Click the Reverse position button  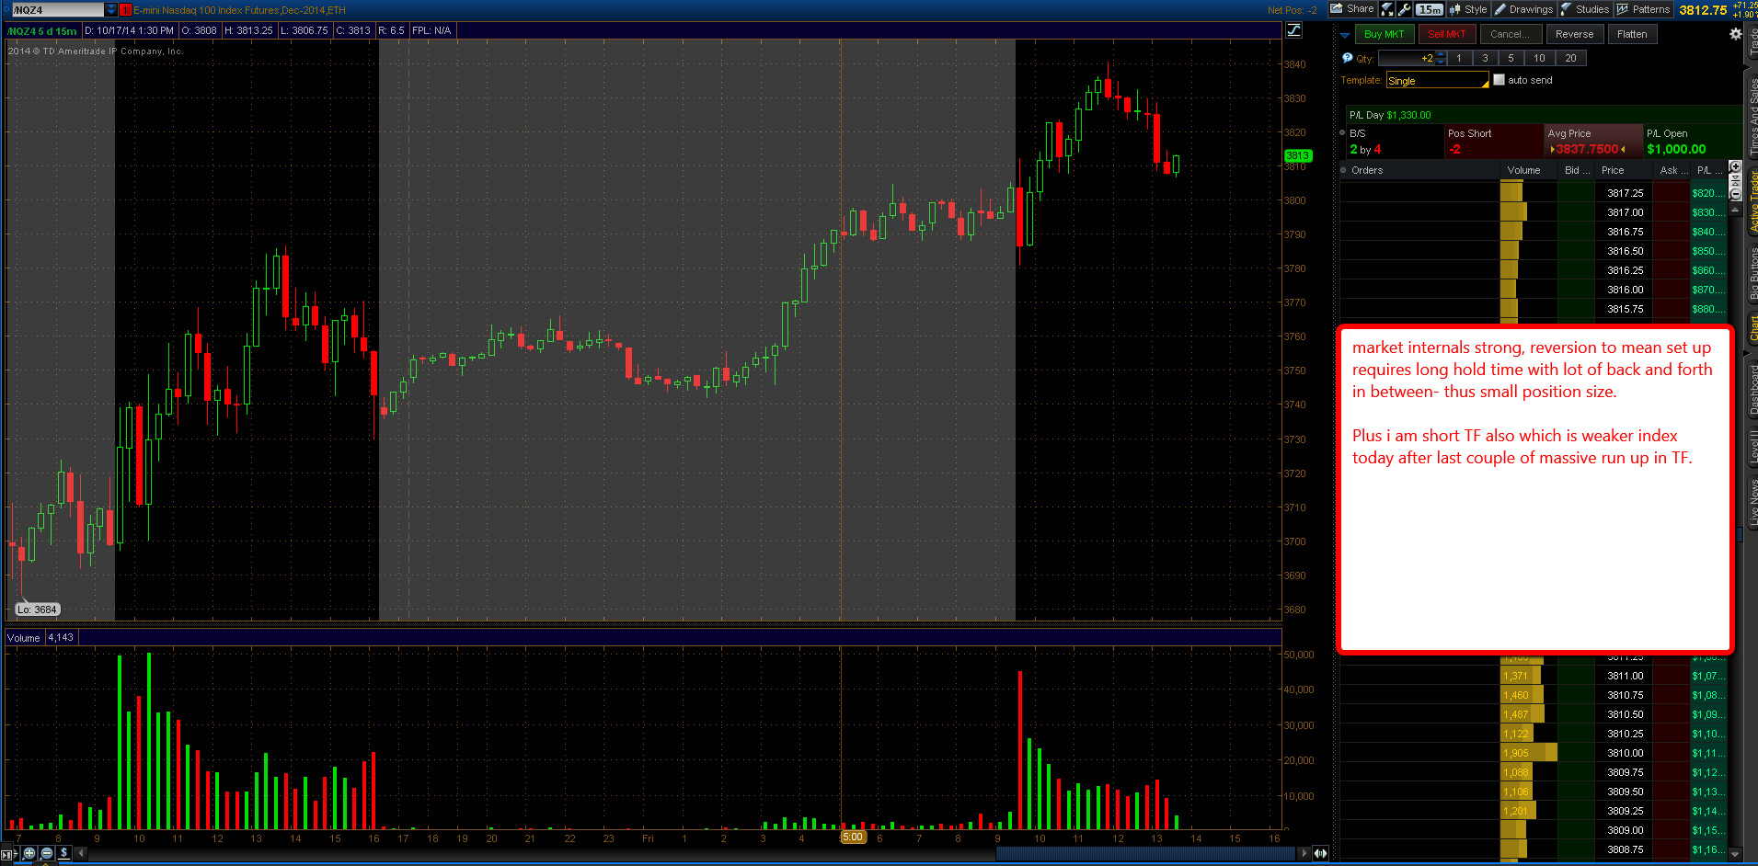pyautogui.click(x=1574, y=34)
